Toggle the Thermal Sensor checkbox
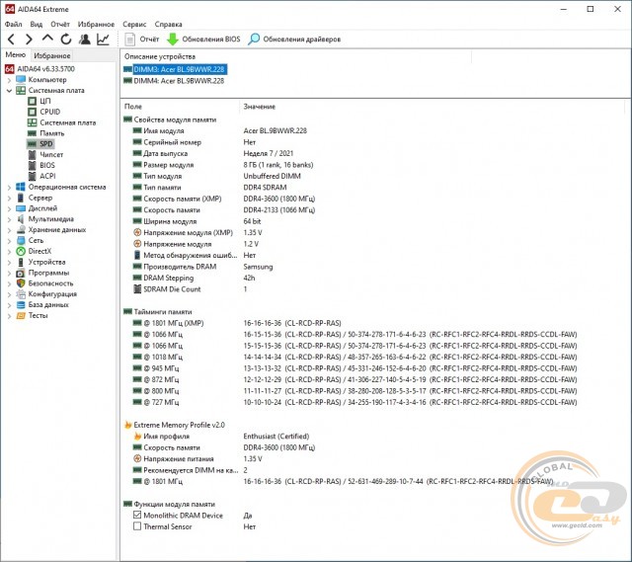Screen dimensions: 632x562 pos(137,526)
